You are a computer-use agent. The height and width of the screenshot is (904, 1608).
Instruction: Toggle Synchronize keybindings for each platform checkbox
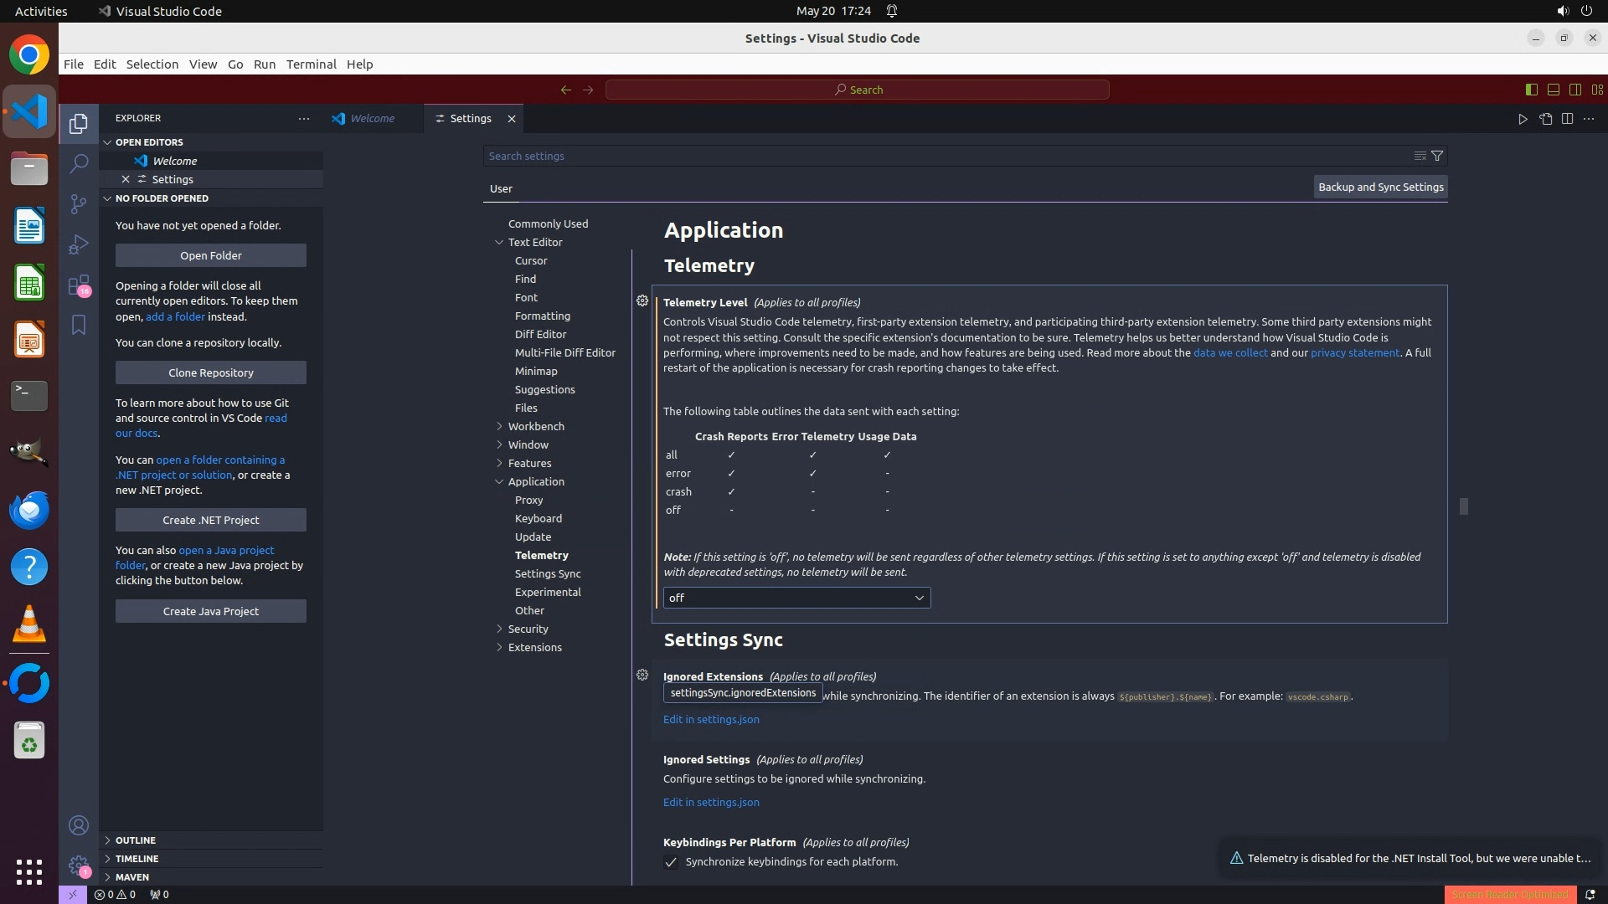point(671,862)
